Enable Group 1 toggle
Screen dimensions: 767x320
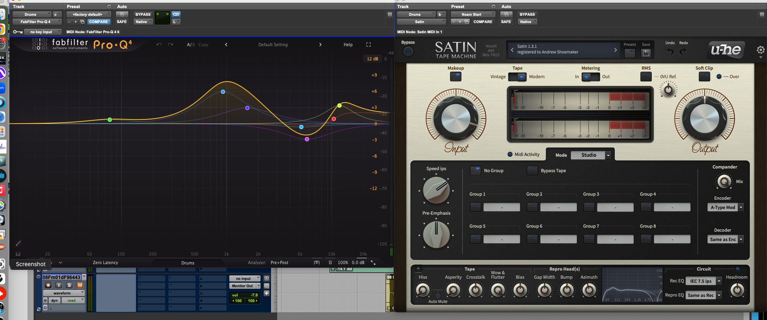click(476, 207)
